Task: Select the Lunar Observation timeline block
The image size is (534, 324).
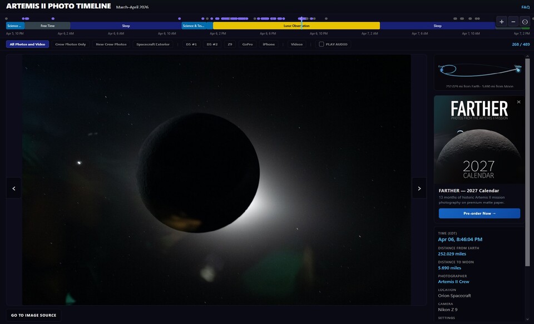Action: coord(296,26)
